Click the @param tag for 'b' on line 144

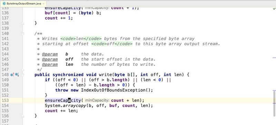pos(50,54)
